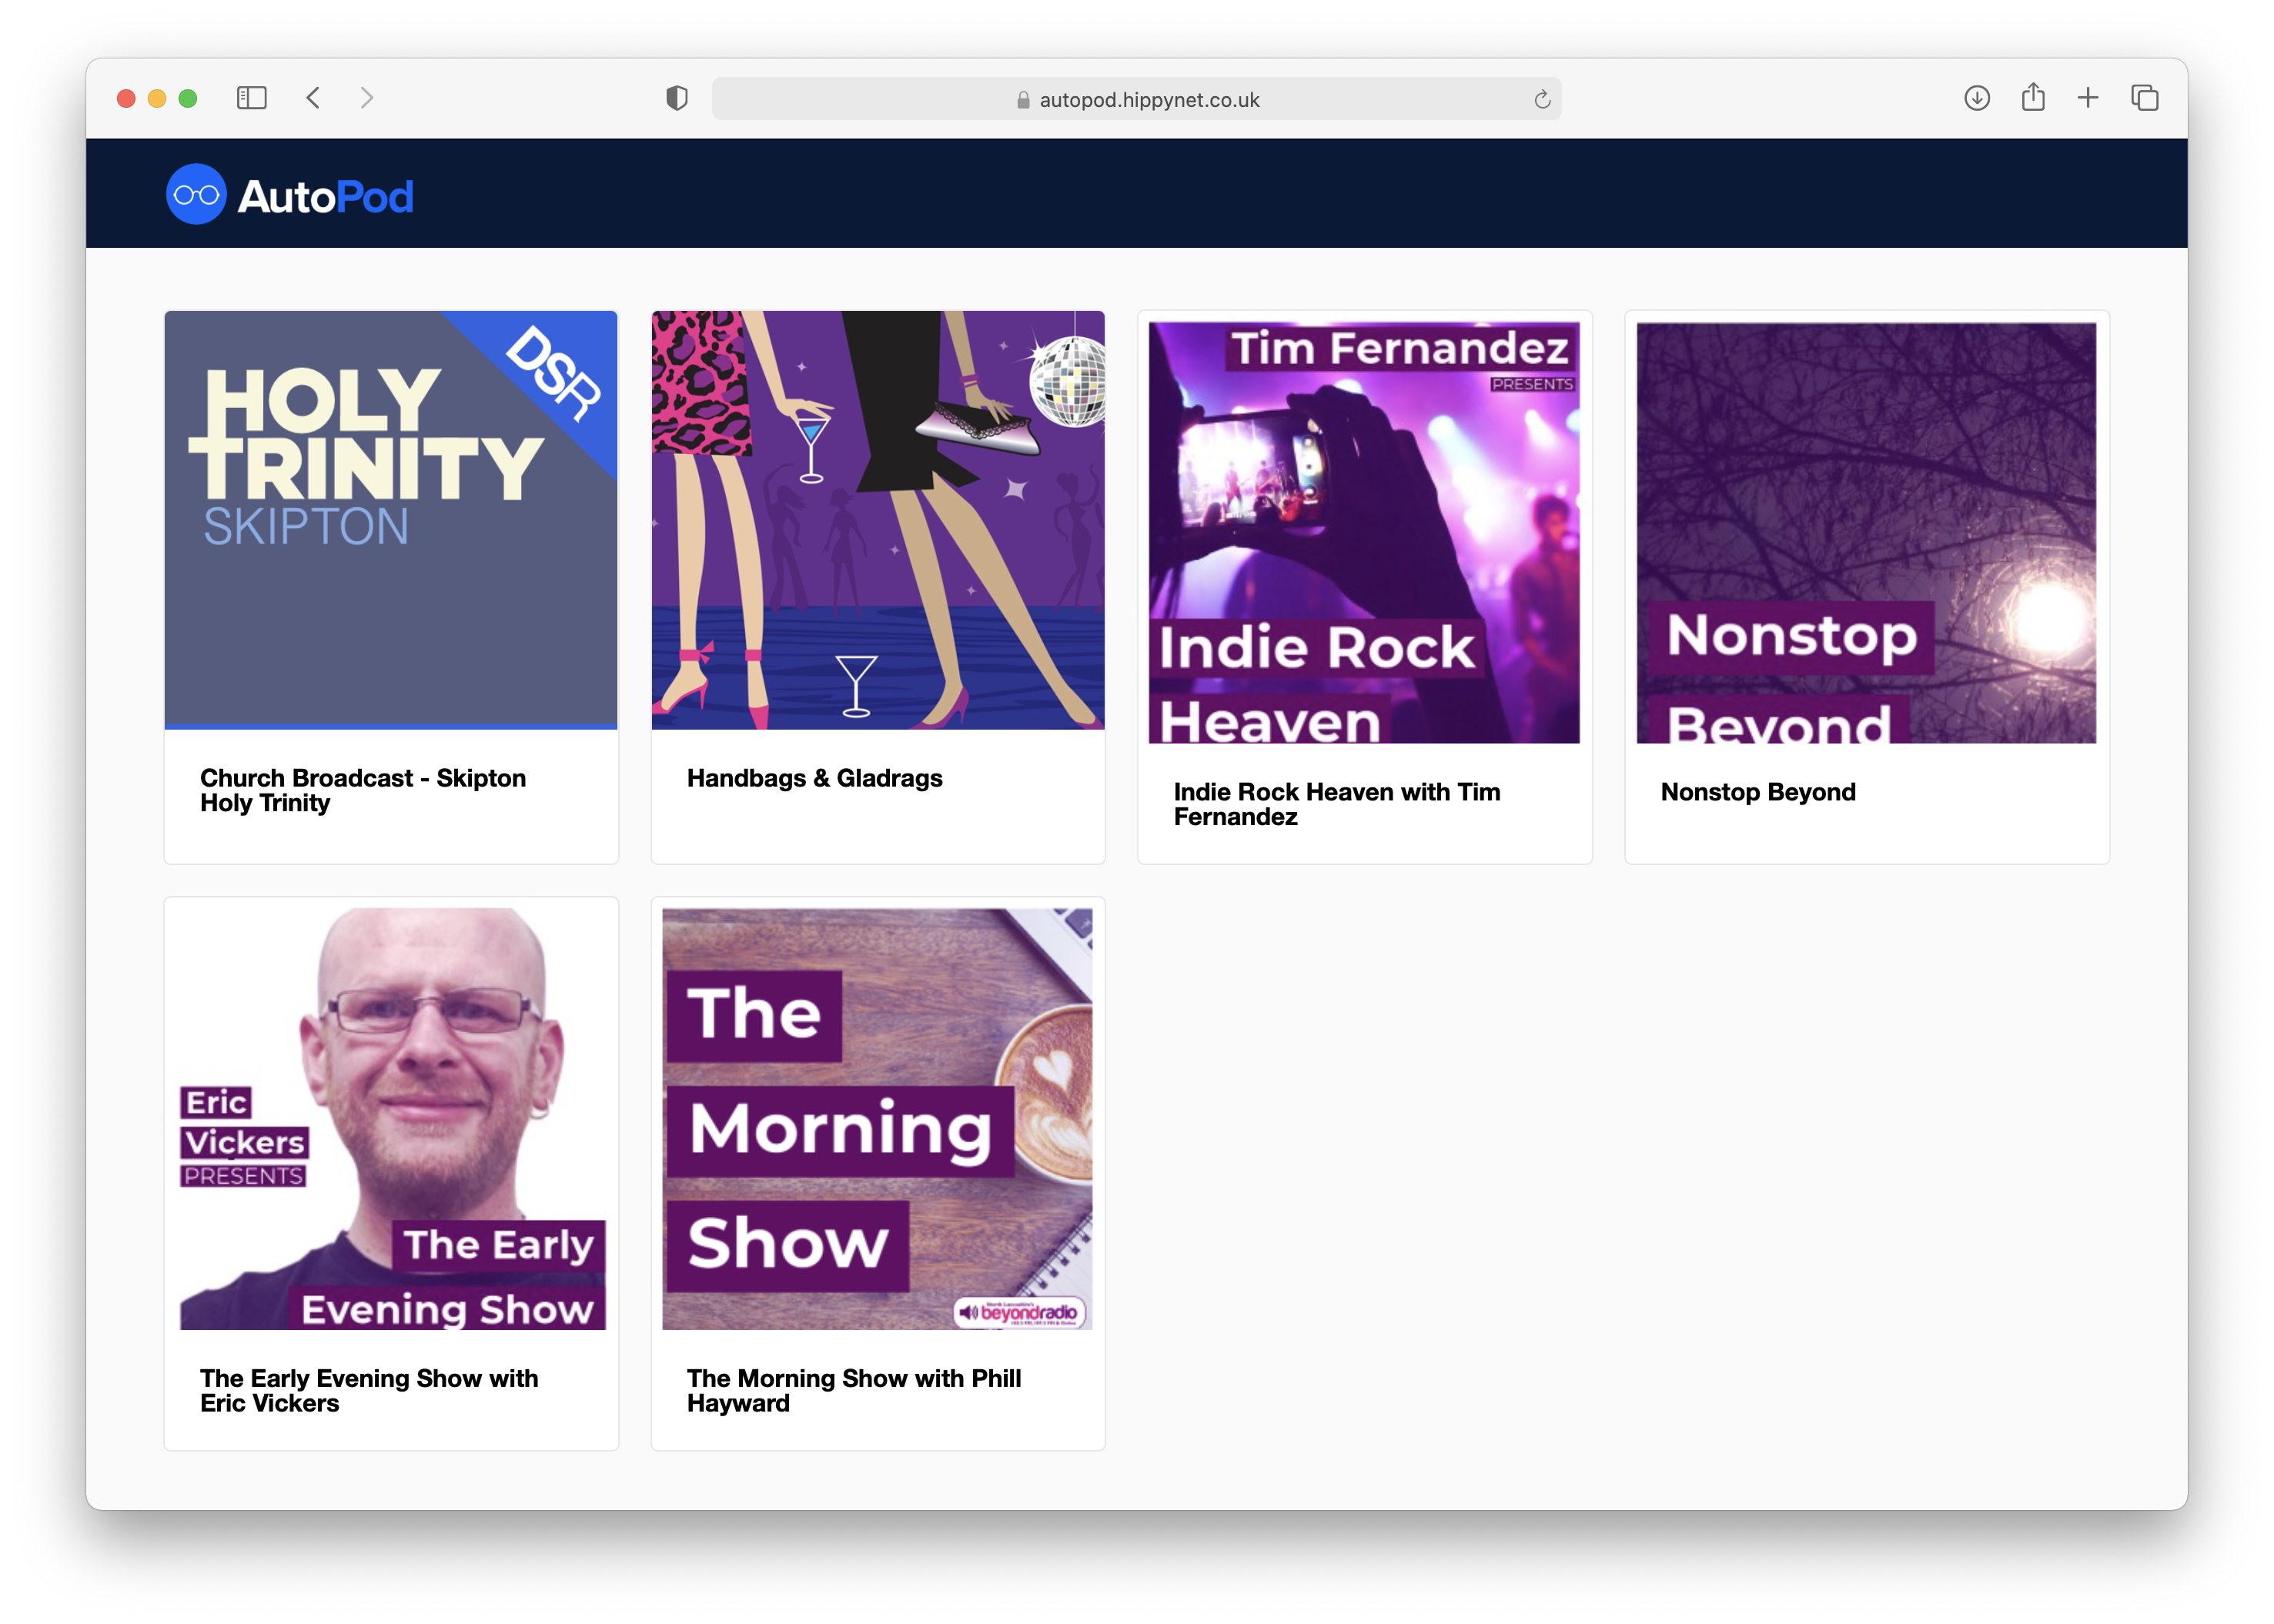Toggle the Safari sidebar
The image size is (2274, 1624).
pos(251,98)
